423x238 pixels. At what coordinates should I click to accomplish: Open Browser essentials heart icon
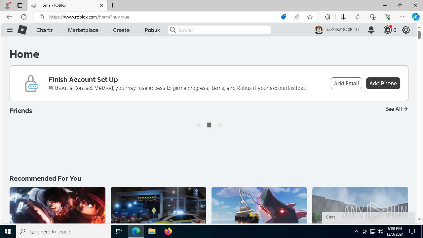(x=387, y=17)
